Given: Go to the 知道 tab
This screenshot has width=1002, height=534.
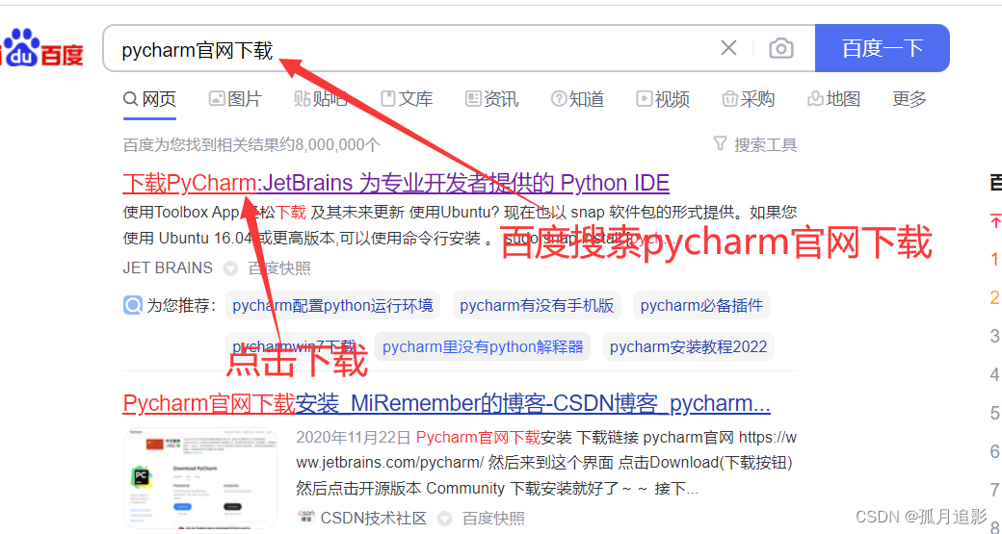Looking at the screenshot, I should click(577, 99).
